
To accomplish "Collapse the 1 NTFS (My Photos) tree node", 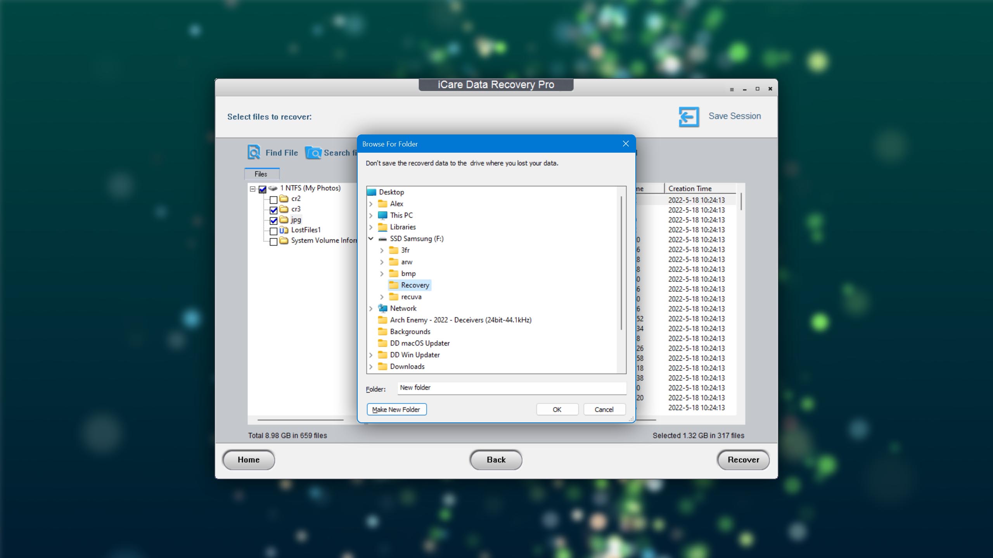I will point(253,189).
